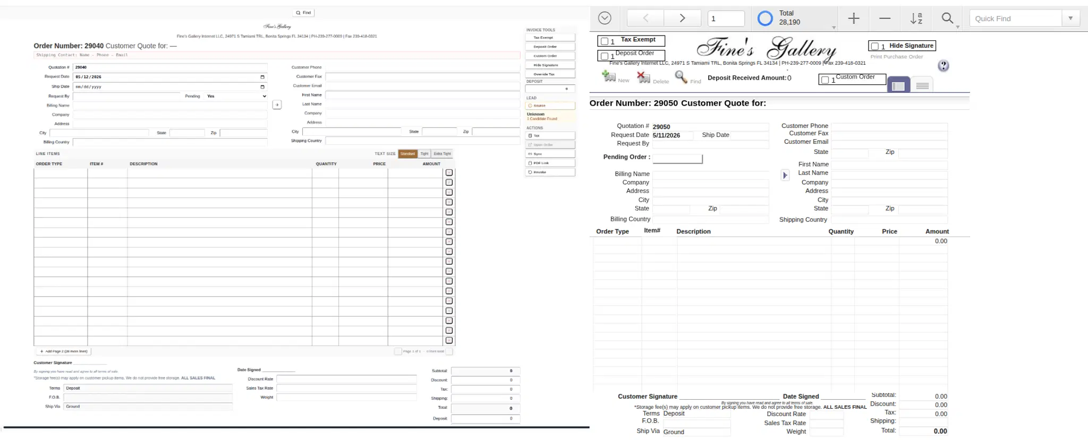The image size is (1088, 440).
Task: Tick the Tax Exempt checkbox in FileMaker
Action: (x=605, y=41)
